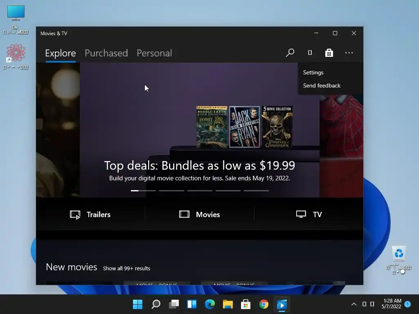Close the Movies & TV window
This screenshot has width=419, height=314.
tap(354, 33)
